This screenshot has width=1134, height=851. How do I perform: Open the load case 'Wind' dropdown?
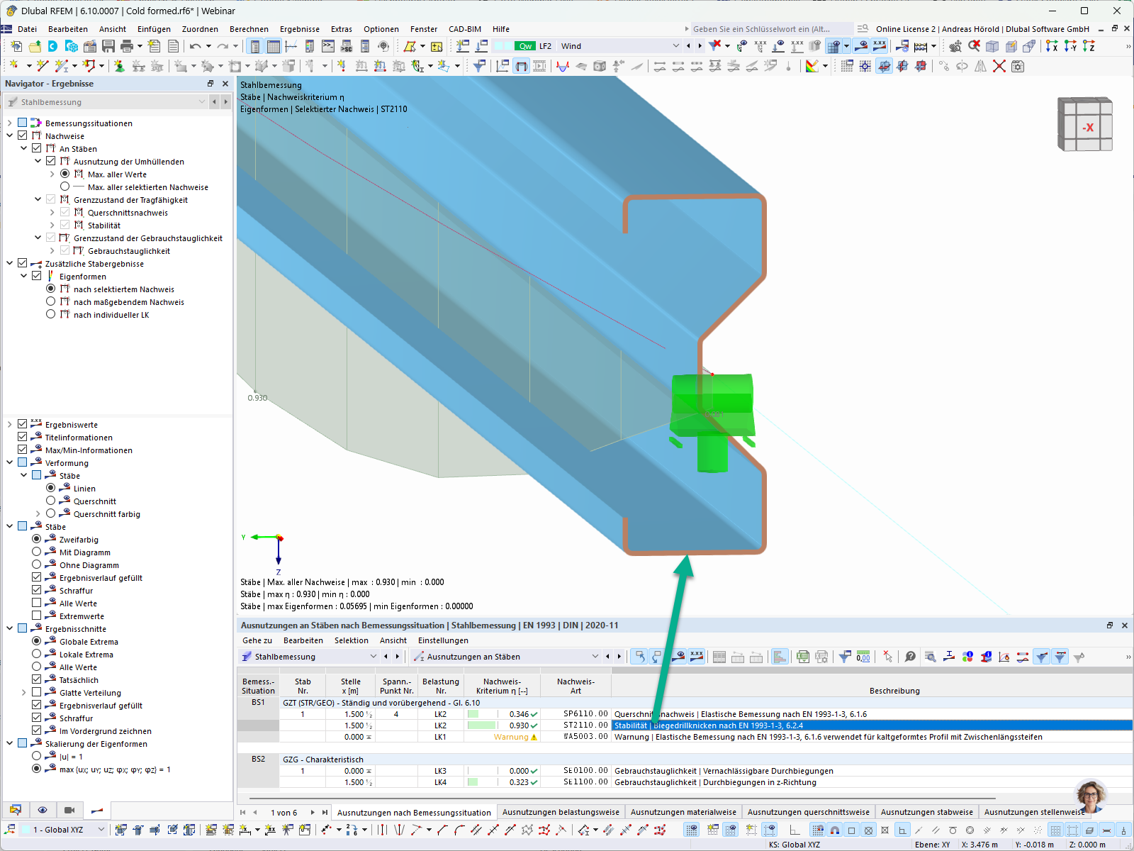point(675,46)
